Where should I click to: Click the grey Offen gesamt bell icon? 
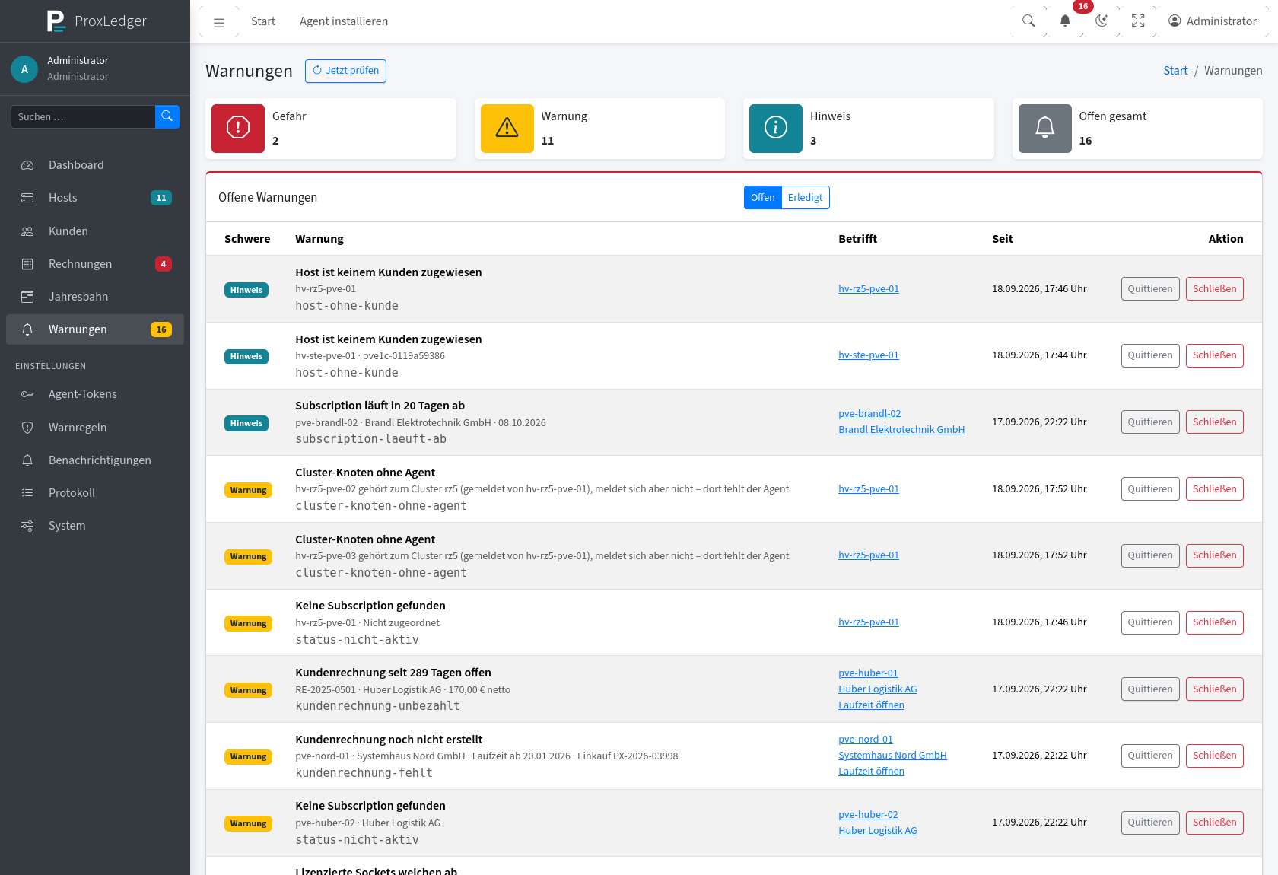pos(1045,129)
